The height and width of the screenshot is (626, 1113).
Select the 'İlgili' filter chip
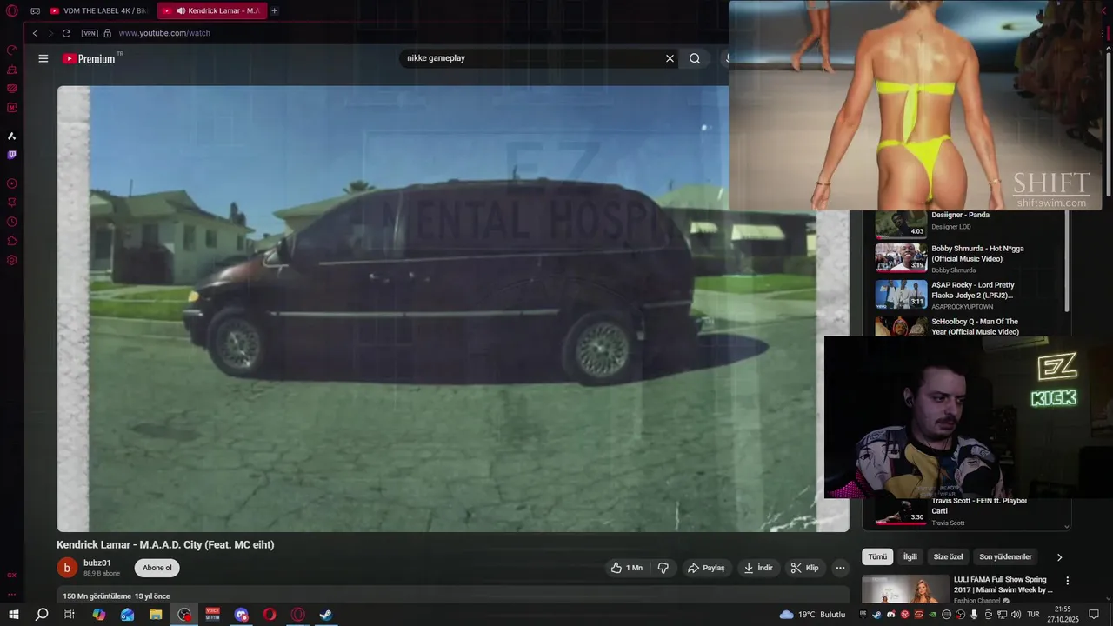(x=910, y=556)
